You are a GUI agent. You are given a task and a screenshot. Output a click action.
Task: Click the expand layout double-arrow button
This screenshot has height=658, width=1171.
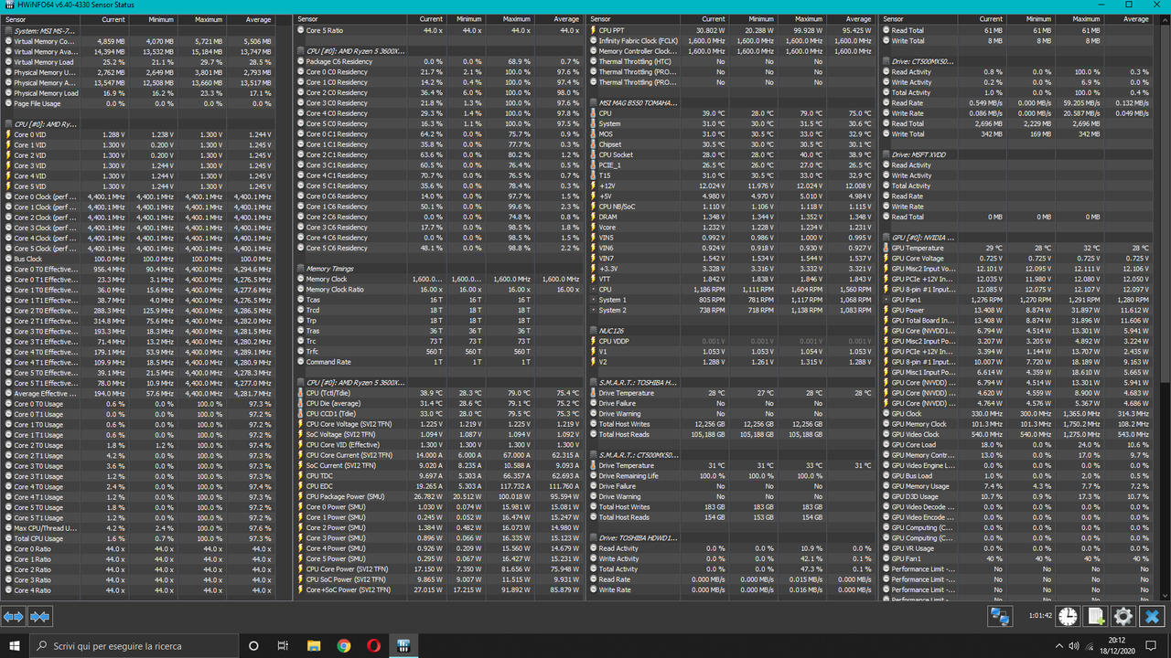pos(14,617)
